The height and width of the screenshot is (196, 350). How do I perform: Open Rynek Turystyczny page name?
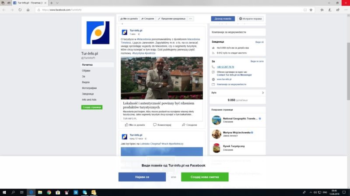tap(234, 146)
